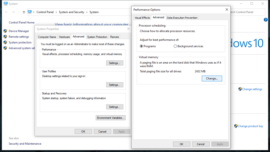270x152 pixels.
Task: Click the System protection shield icon
Action: pos(5,42)
